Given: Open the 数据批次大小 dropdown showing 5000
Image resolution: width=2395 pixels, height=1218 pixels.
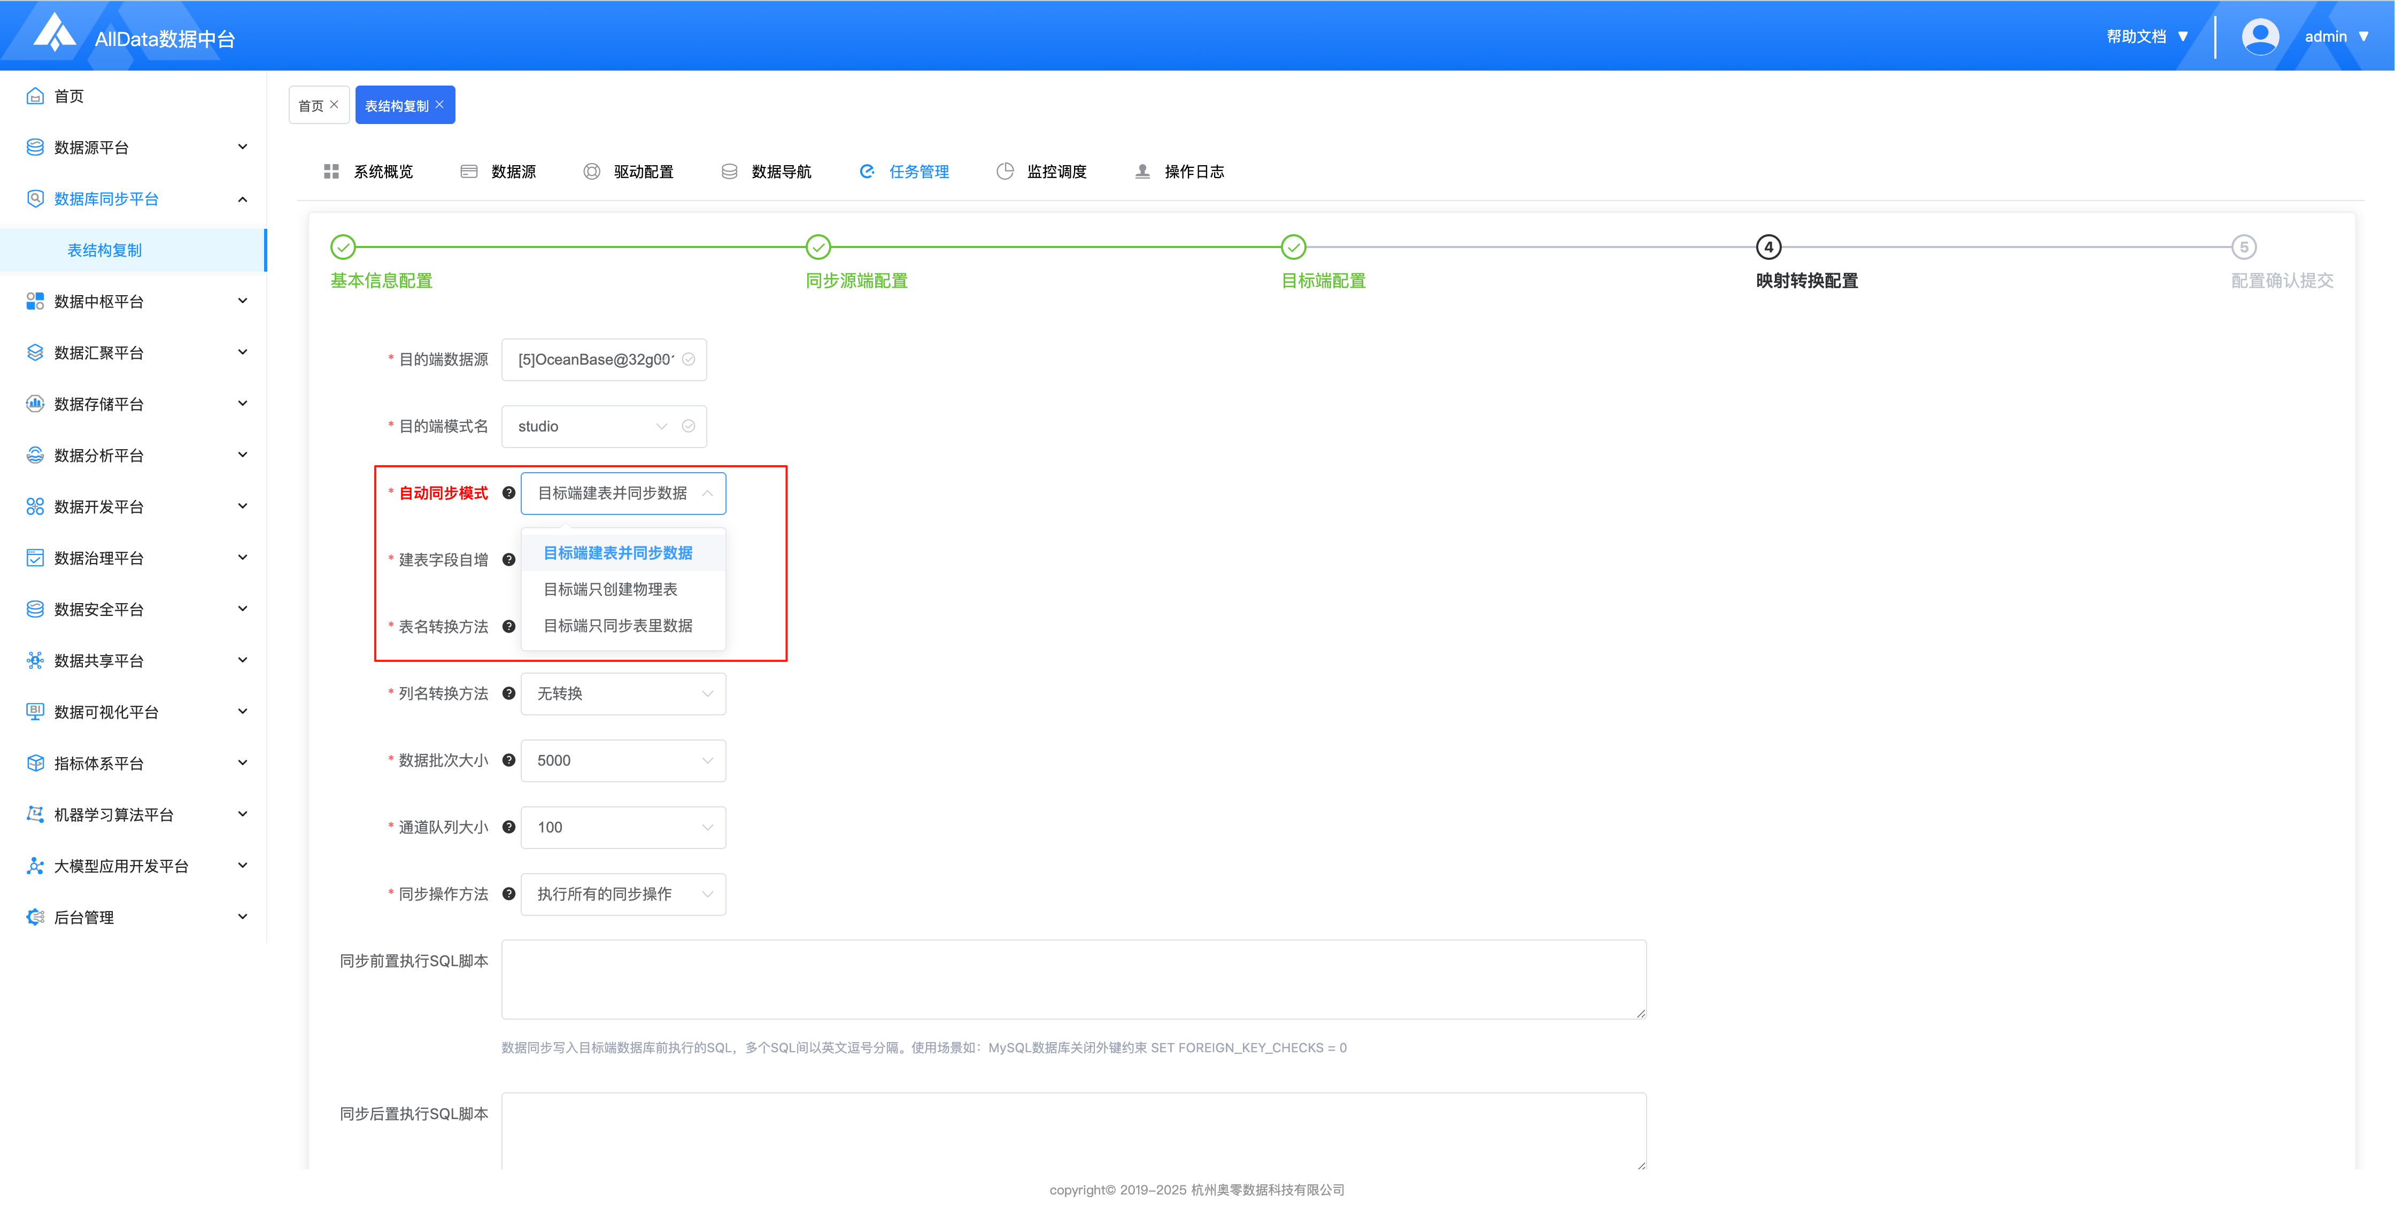Looking at the screenshot, I should pos(623,760).
